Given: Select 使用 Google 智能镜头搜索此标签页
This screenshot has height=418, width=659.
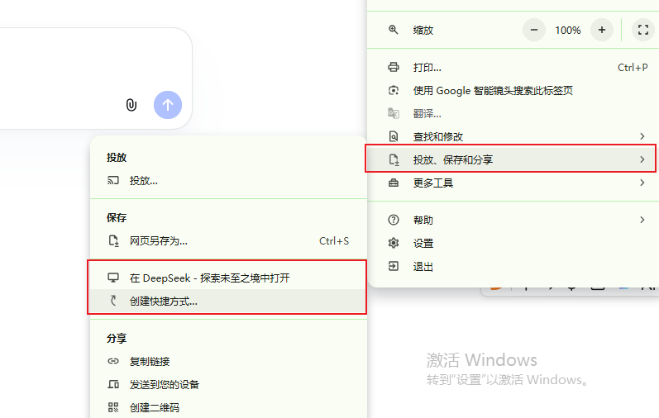Looking at the screenshot, I should pos(513,90).
